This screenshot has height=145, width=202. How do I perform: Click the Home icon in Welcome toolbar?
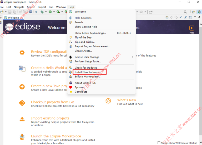(167, 18)
